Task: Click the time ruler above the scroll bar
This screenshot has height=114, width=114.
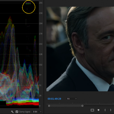Action: [80, 104]
